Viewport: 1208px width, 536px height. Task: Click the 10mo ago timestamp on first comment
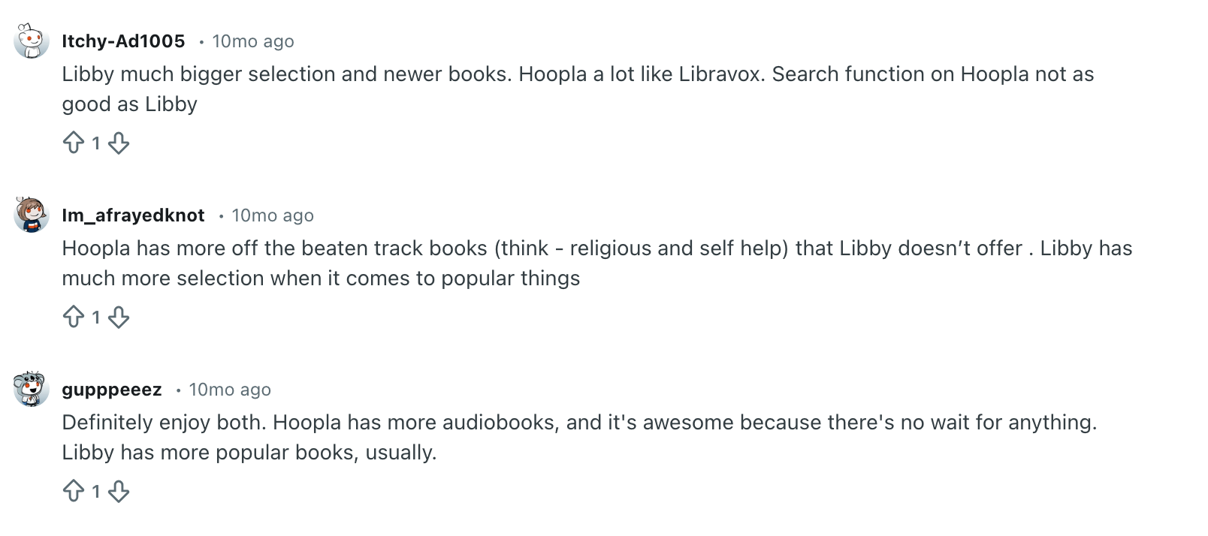click(x=252, y=41)
